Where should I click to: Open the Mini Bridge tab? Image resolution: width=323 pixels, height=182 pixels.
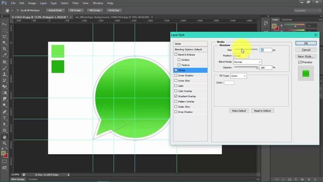[18, 179]
